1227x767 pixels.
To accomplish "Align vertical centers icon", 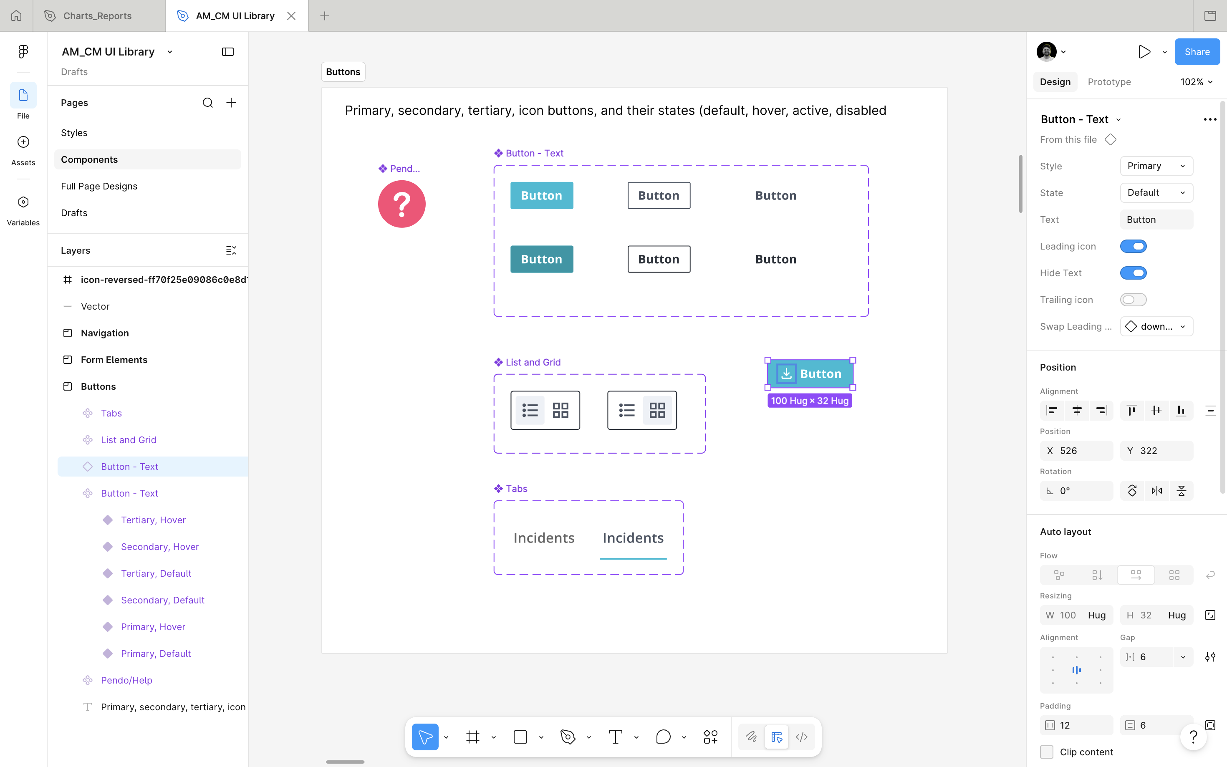I will 1156,410.
